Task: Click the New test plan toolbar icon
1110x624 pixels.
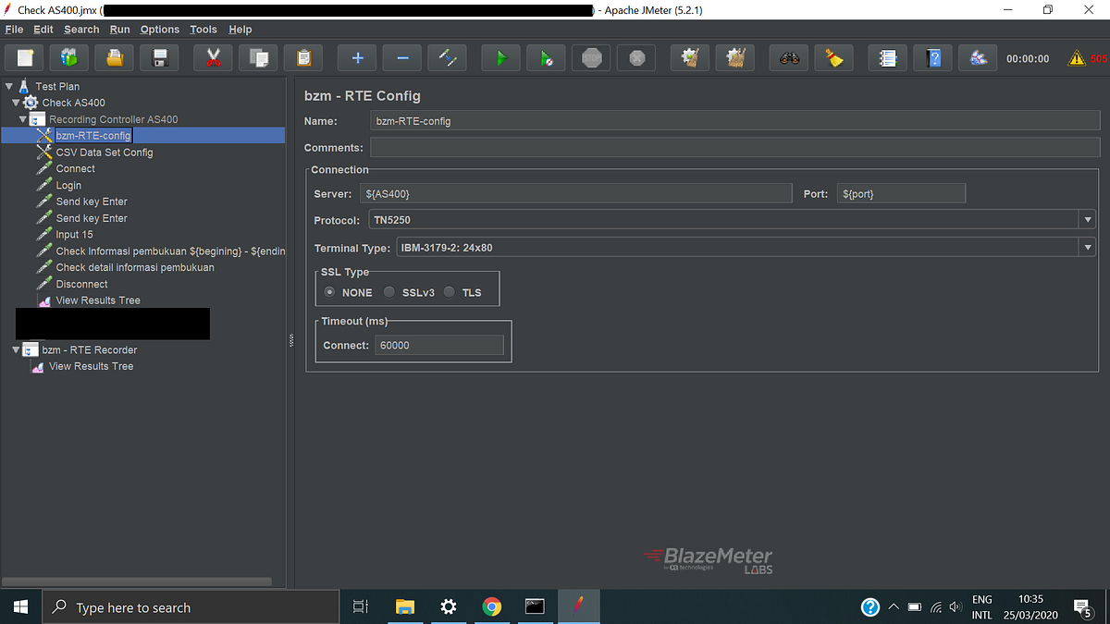Action: 24,58
